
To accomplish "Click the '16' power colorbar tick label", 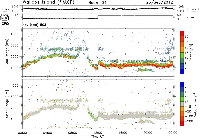I will pyautogui.click(x=186, y=53).
